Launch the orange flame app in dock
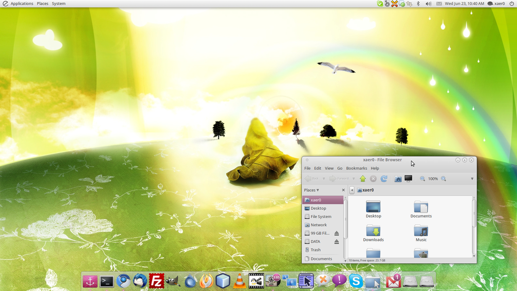The height and width of the screenshot is (291, 517). click(206, 281)
